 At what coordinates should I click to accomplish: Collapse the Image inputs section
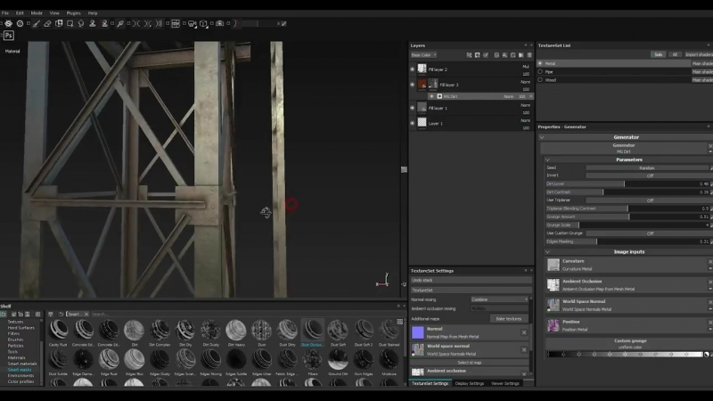pyautogui.click(x=547, y=252)
